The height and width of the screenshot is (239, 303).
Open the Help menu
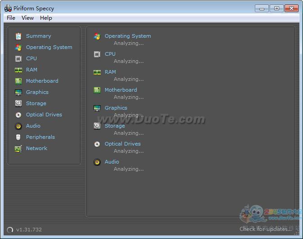tap(46, 18)
